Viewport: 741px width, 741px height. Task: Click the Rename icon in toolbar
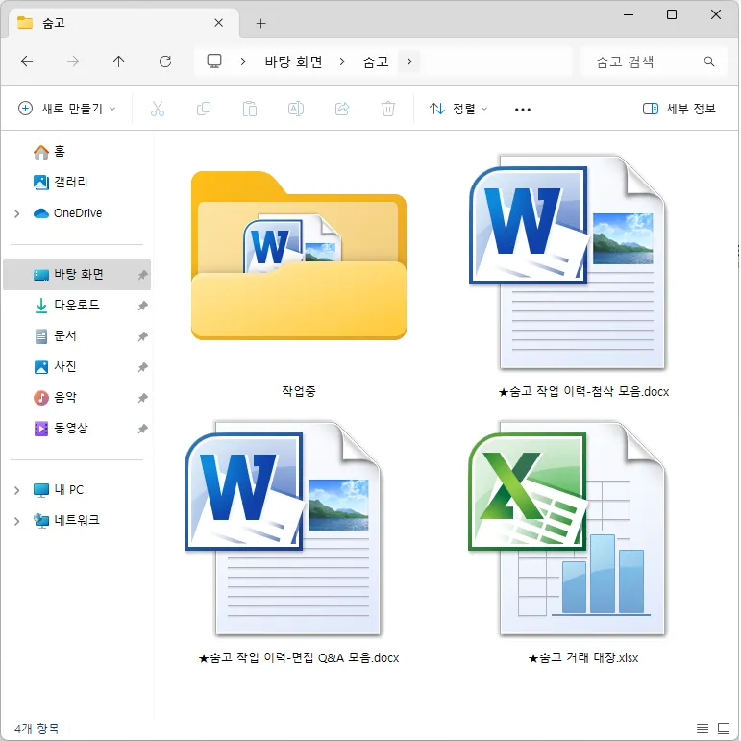pos(296,109)
